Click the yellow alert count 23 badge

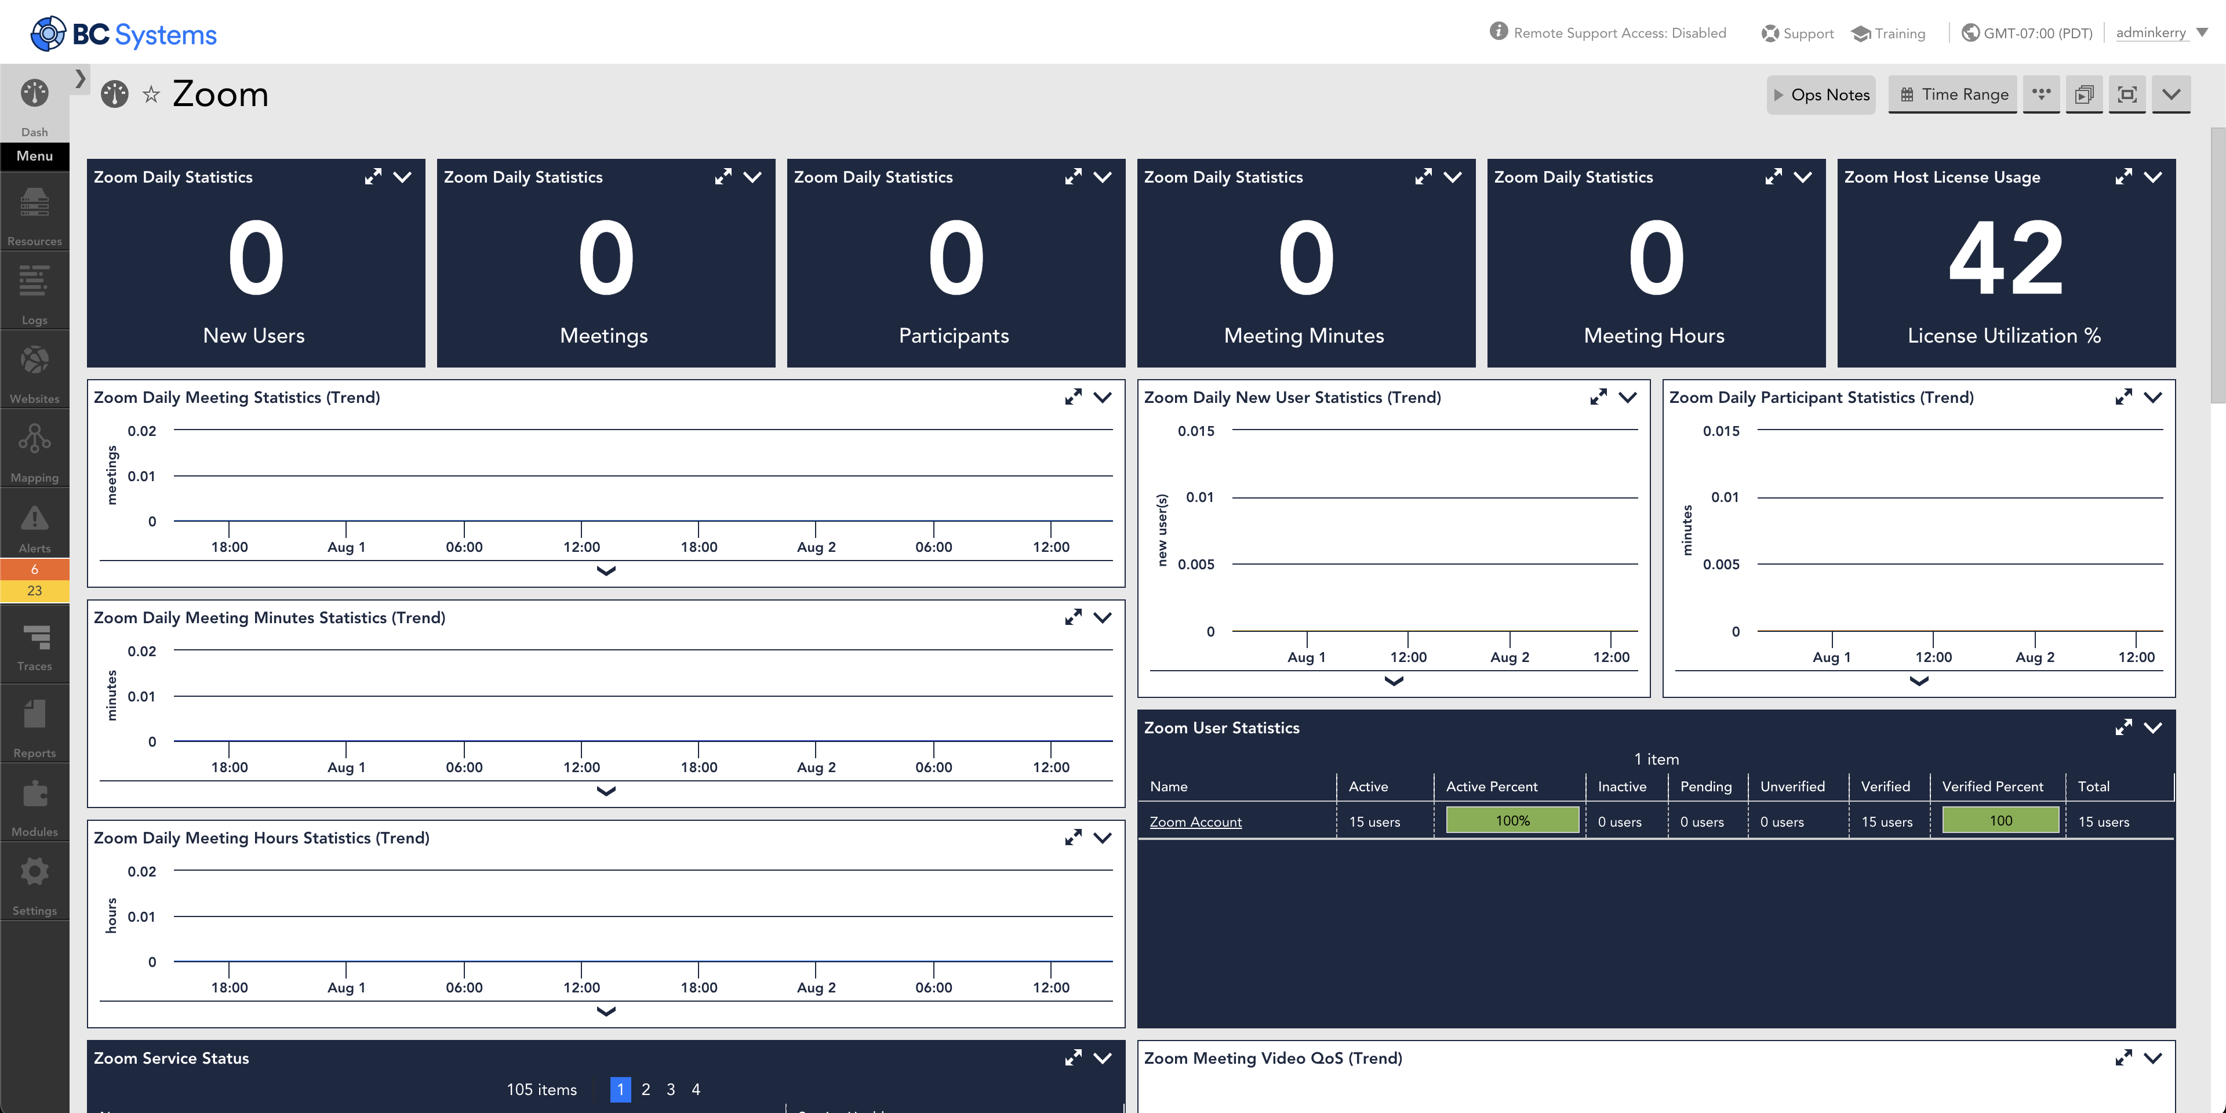pos(35,591)
